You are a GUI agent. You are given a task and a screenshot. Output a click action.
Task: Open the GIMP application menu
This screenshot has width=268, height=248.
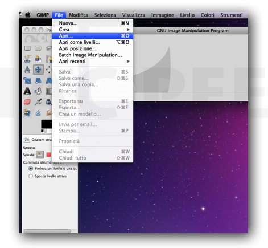coord(43,15)
